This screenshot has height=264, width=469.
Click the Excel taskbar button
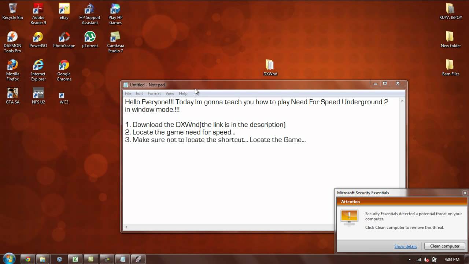(x=75, y=259)
